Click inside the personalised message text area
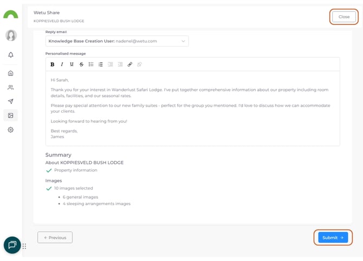The height and width of the screenshot is (261, 363). pyautogui.click(x=192, y=108)
